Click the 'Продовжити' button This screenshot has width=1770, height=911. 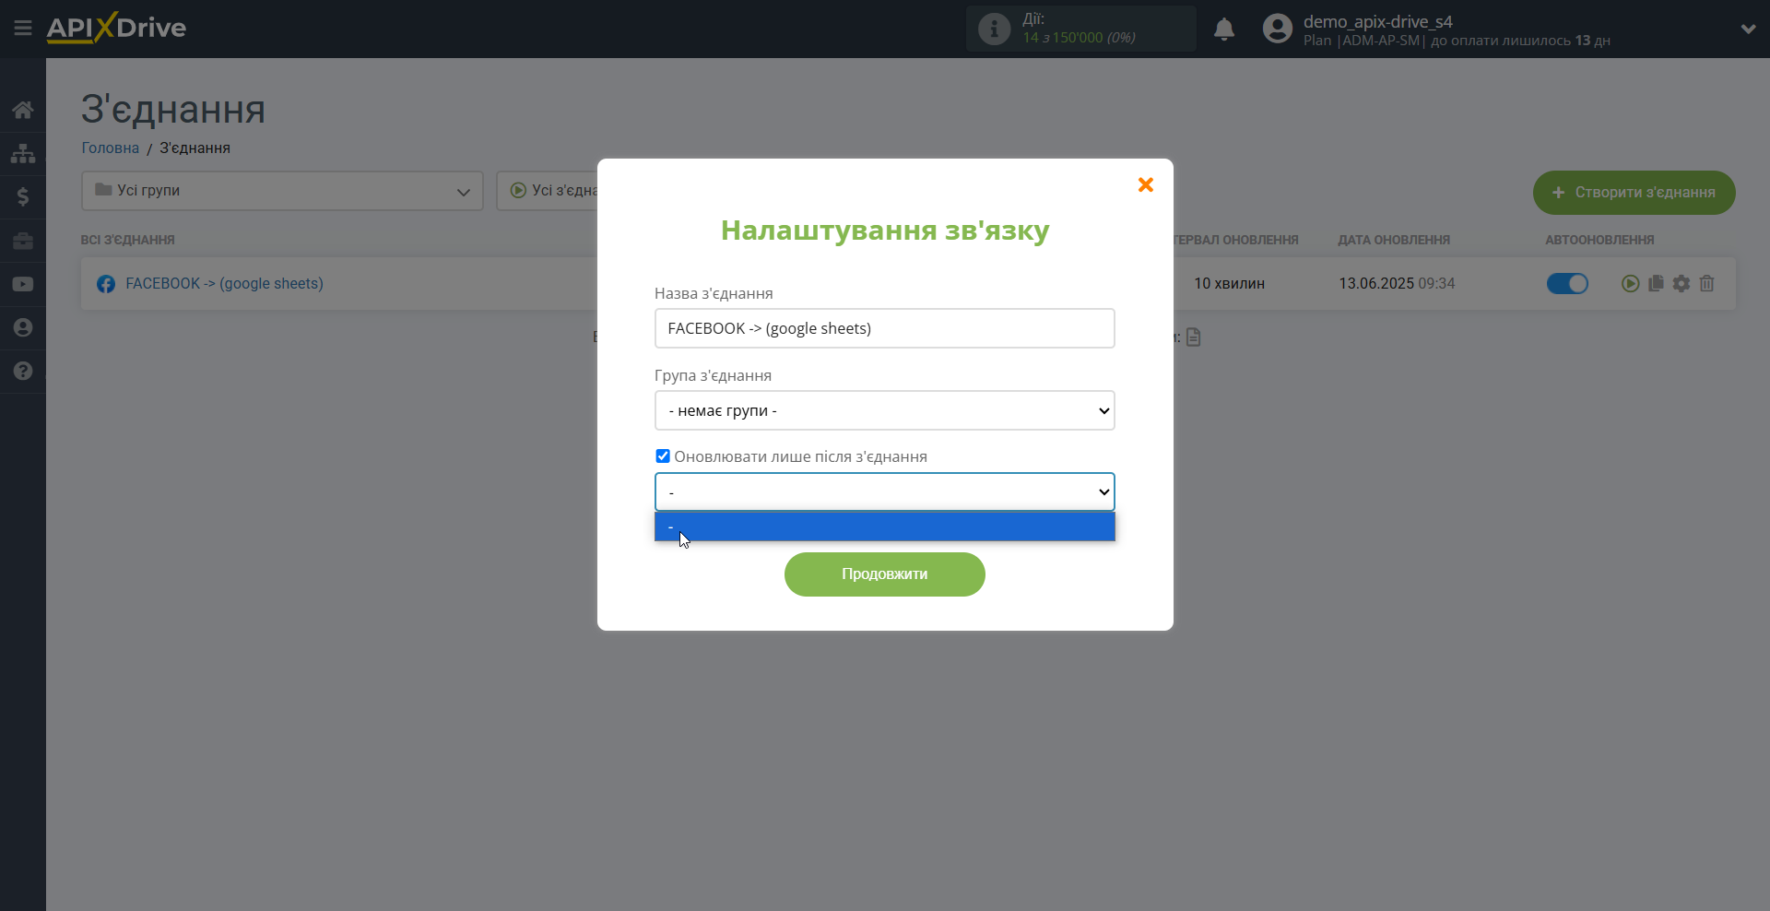click(x=885, y=574)
